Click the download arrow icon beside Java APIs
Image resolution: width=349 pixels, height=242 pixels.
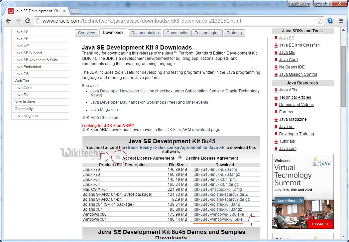click(276, 90)
